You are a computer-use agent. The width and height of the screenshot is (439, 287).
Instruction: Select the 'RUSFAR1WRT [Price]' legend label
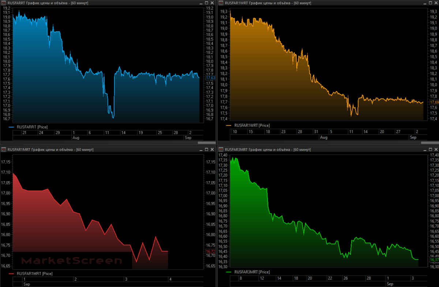[x=252, y=125]
